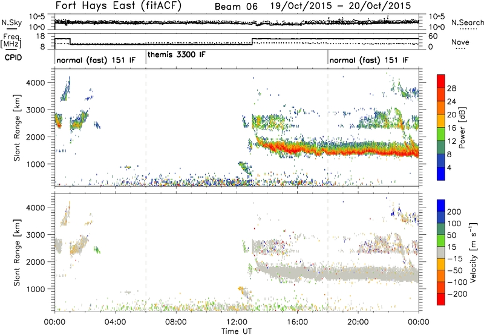Click the "-200" tick on Velocity colorbar
This screenshot has width=484, height=335.
(x=457, y=294)
